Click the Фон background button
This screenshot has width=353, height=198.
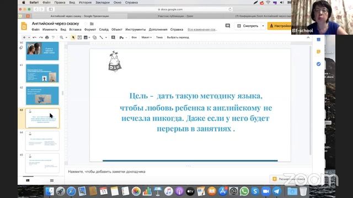pos(134,37)
